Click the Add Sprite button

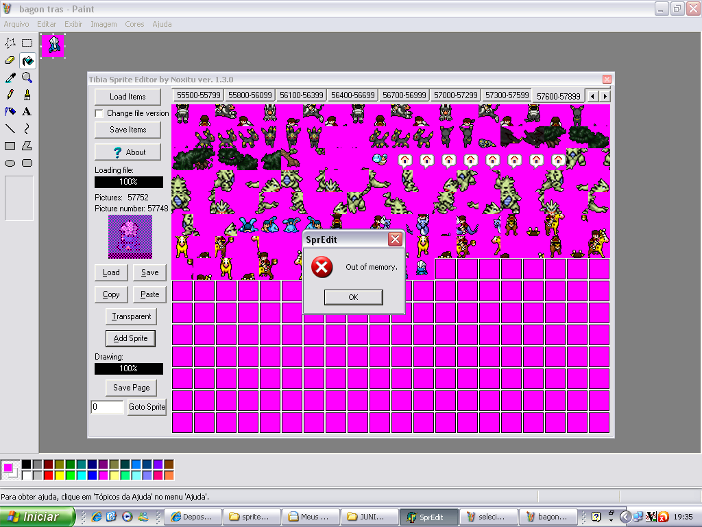[130, 338]
